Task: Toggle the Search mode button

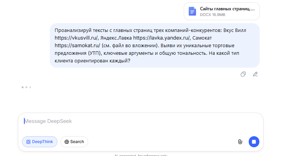Action: tap(74, 142)
